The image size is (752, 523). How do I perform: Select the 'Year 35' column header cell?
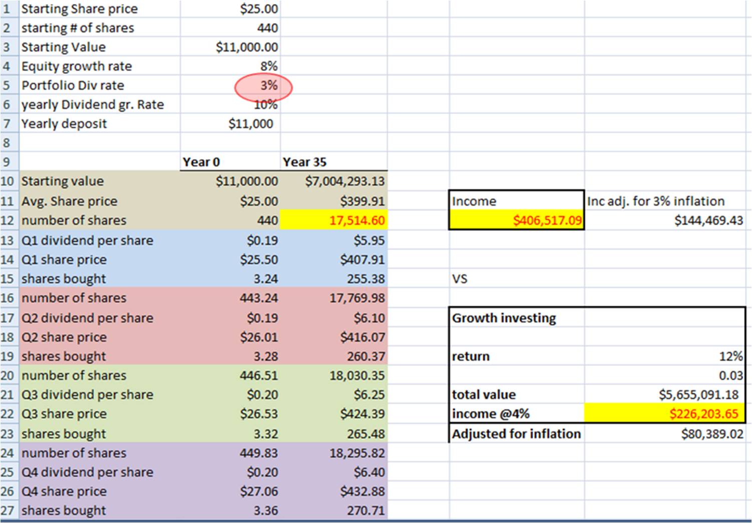click(x=334, y=162)
